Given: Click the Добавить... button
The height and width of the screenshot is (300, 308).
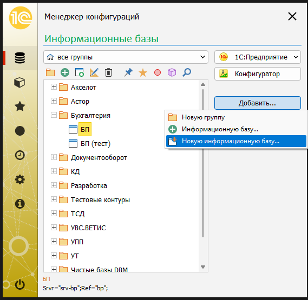Looking at the screenshot, I should (258, 103).
